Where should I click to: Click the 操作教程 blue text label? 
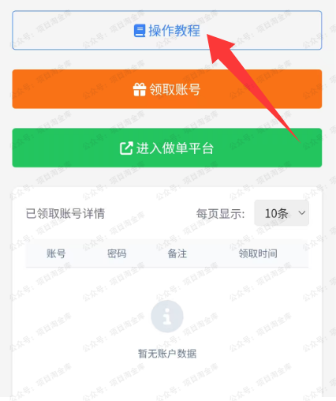(x=174, y=31)
